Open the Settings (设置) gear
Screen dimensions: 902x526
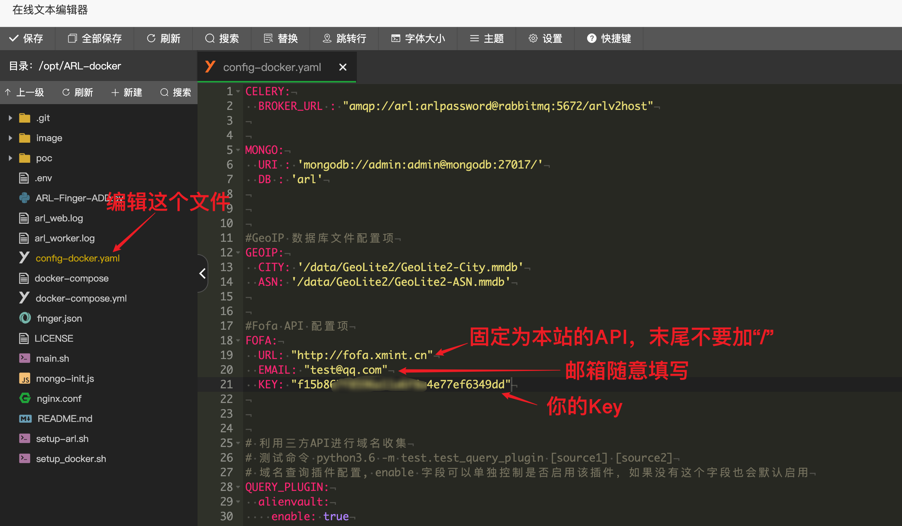(546, 39)
